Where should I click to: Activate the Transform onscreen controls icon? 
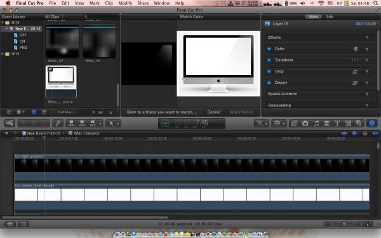pyautogui.click(x=355, y=60)
